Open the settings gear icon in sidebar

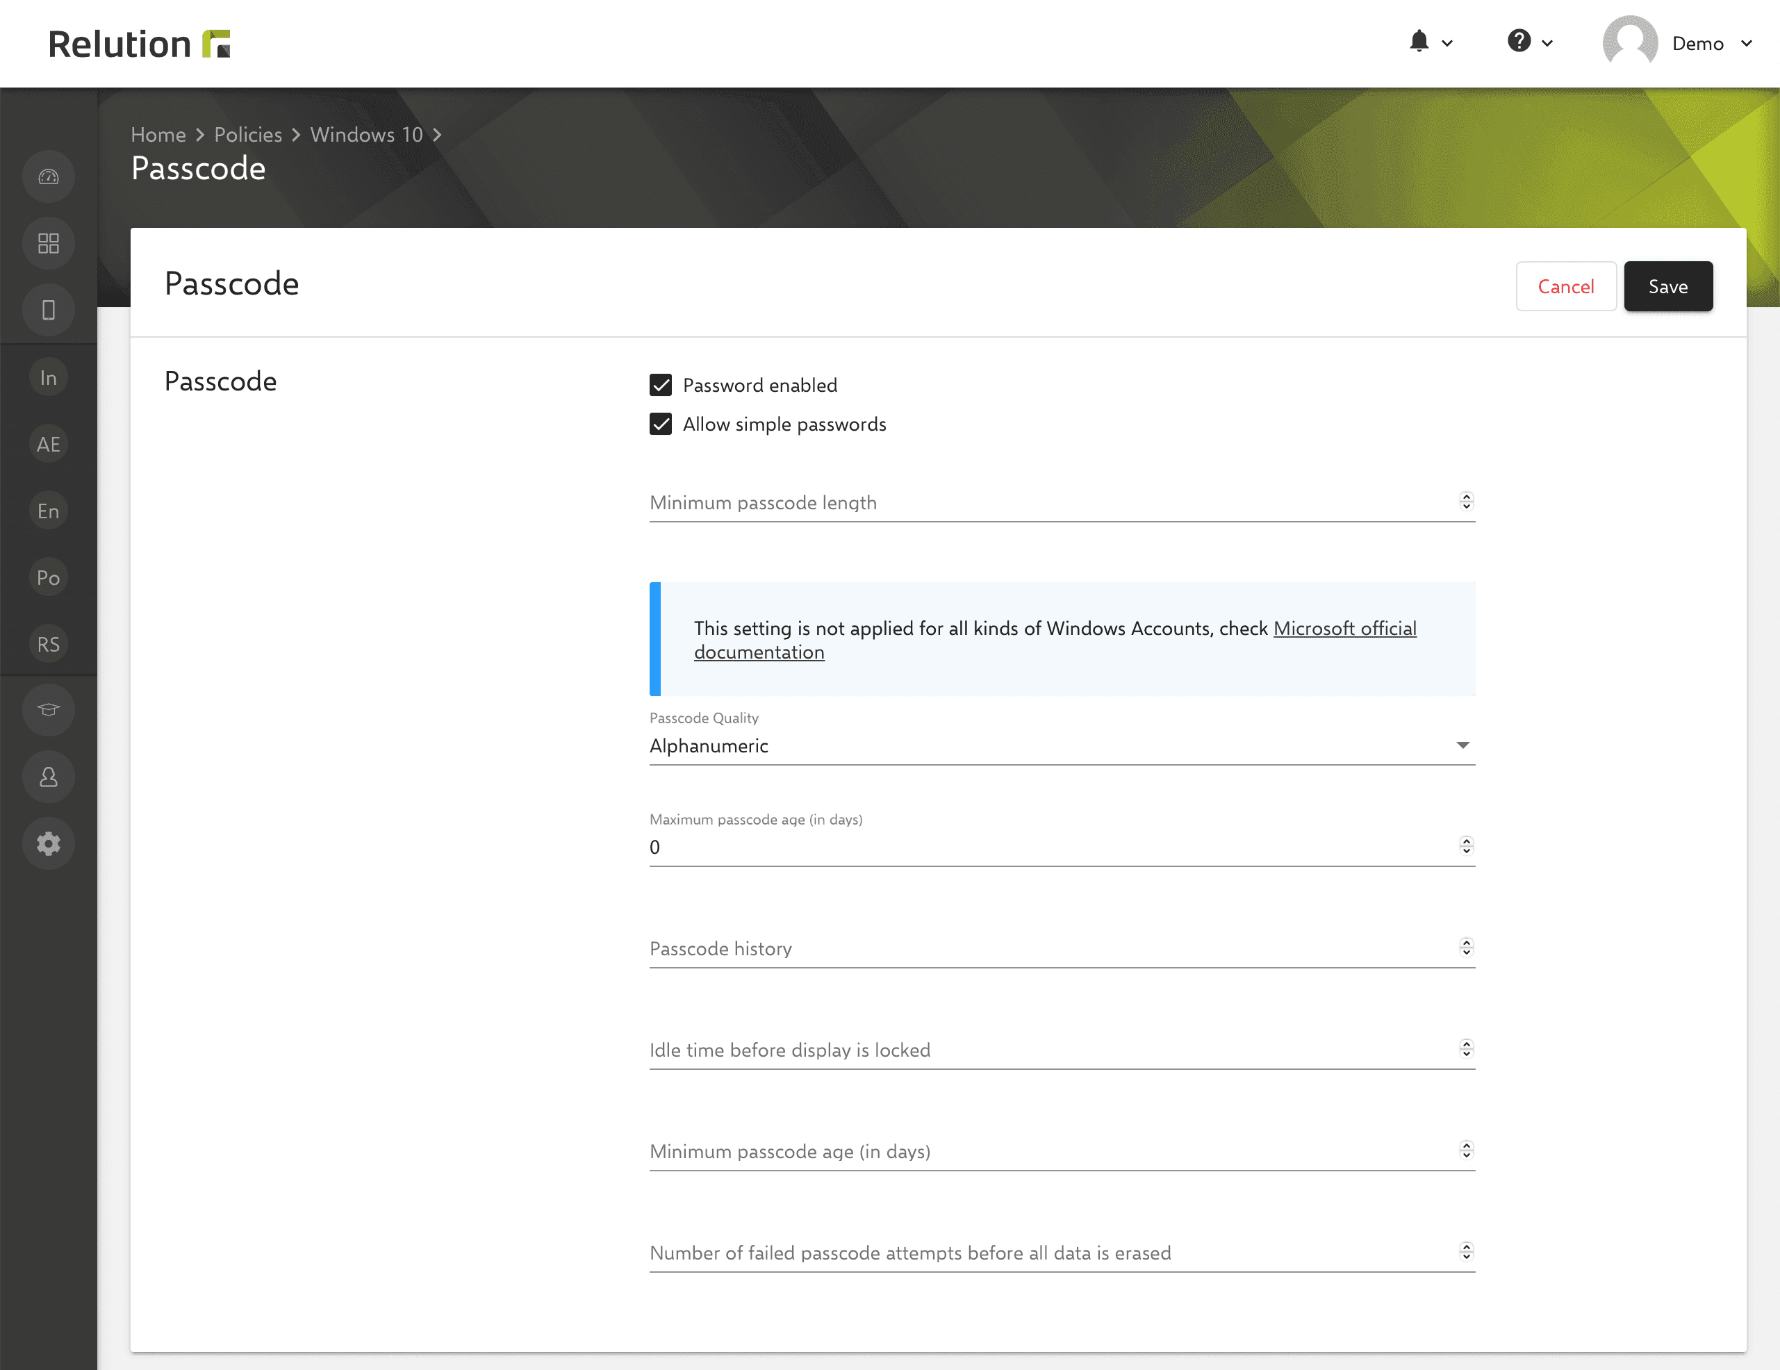pyautogui.click(x=47, y=843)
